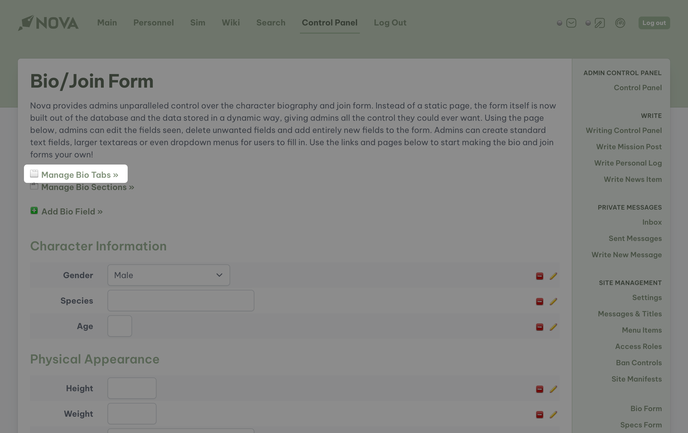Screen dimensions: 688x433
Task: Delete the Gender field with red minus icon
Action: (539, 276)
